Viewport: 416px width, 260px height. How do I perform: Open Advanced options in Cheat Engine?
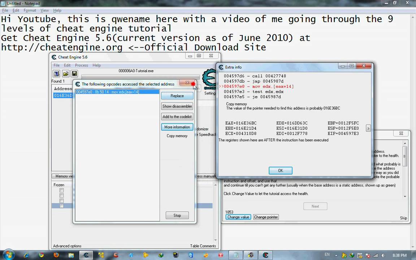(x=67, y=246)
